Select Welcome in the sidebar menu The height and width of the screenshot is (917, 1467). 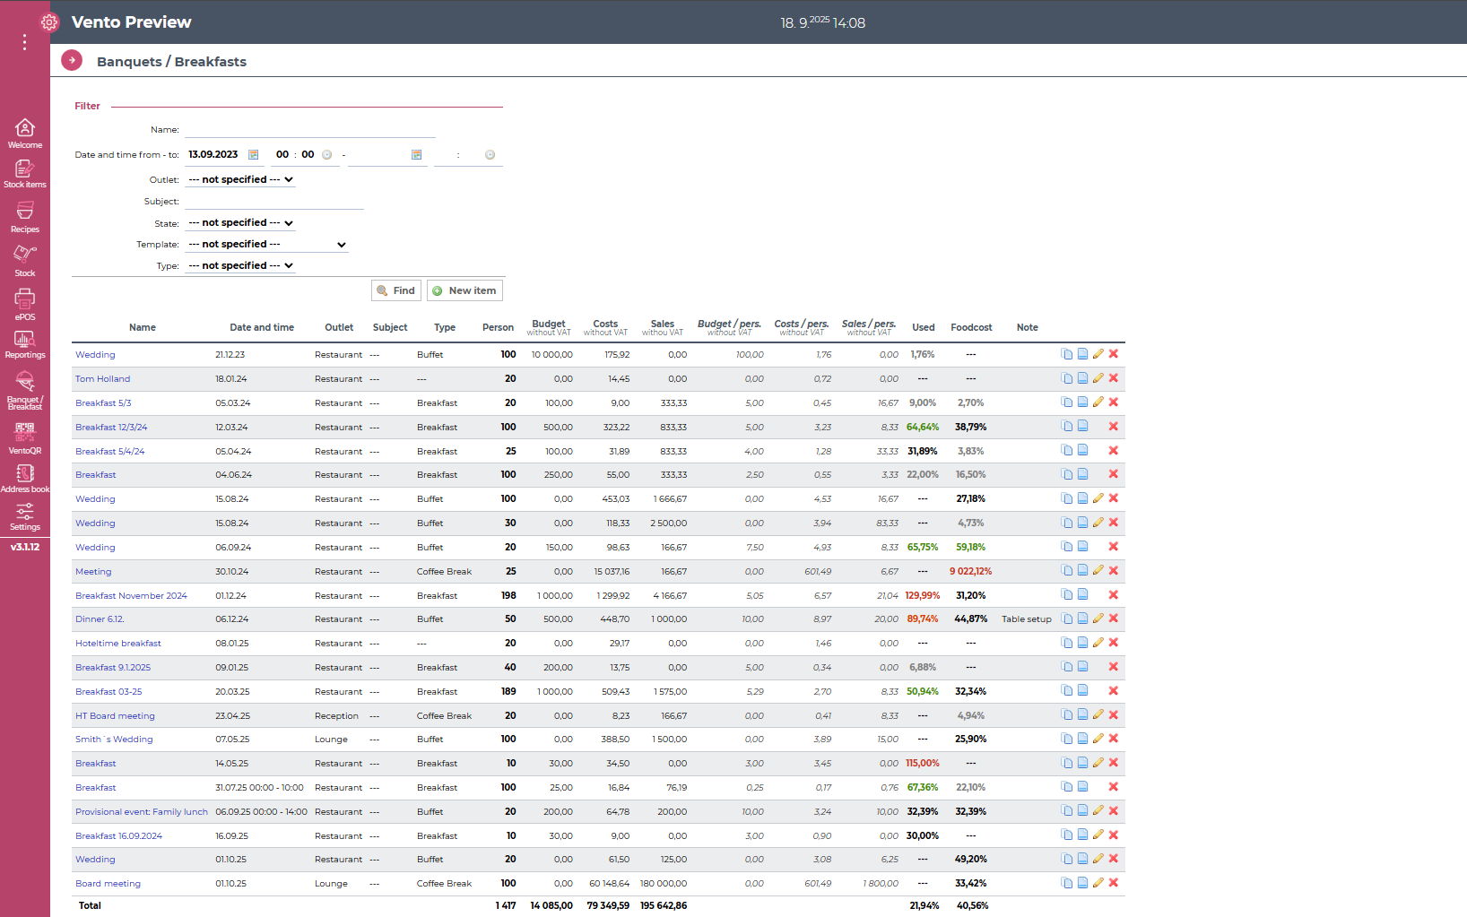click(24, 134)
